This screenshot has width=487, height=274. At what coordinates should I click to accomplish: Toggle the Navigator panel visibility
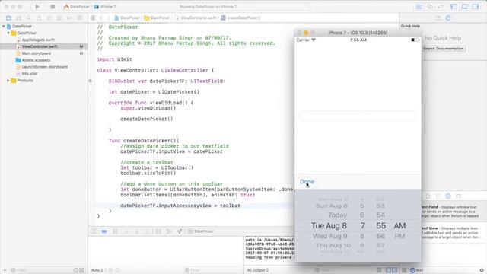454,7
